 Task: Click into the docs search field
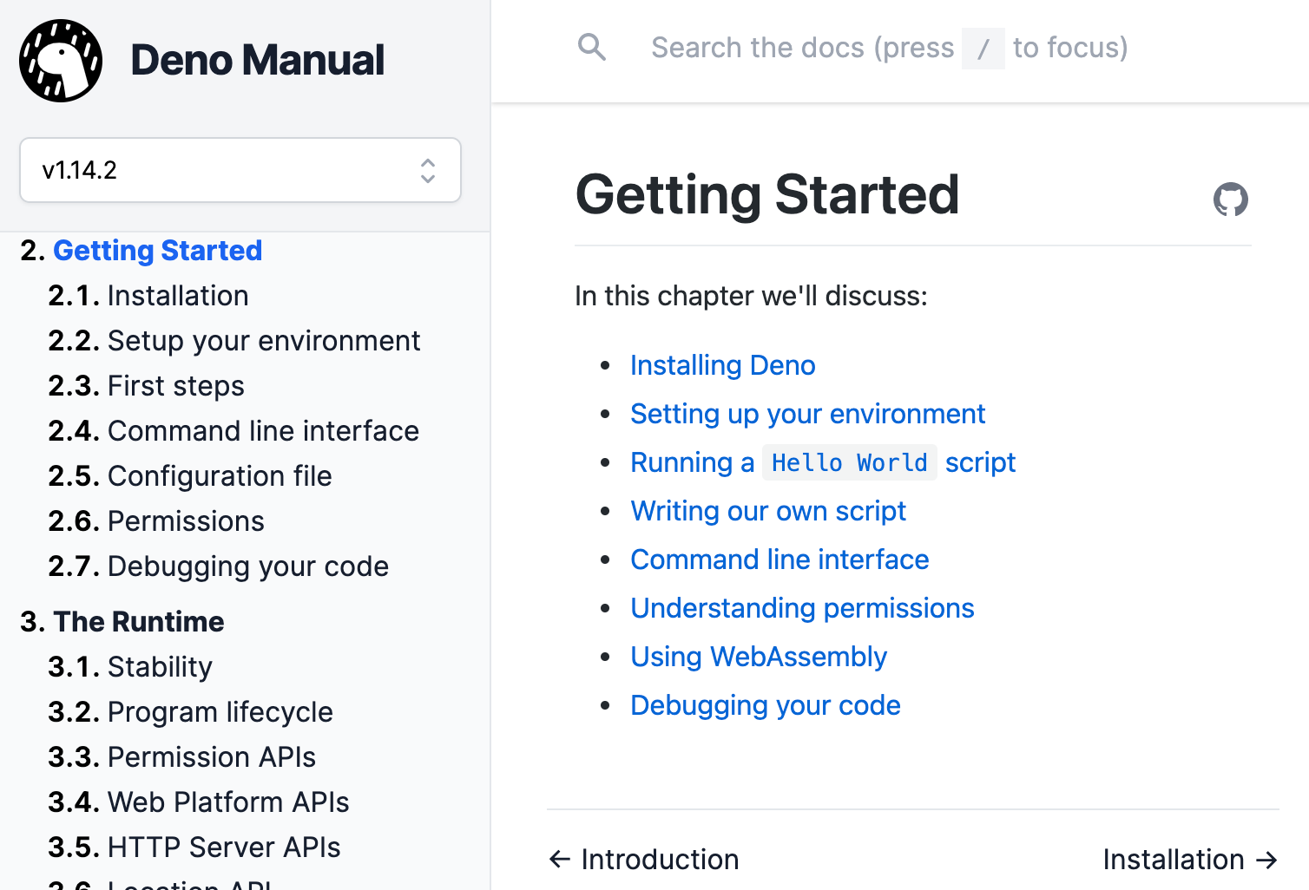868,48
